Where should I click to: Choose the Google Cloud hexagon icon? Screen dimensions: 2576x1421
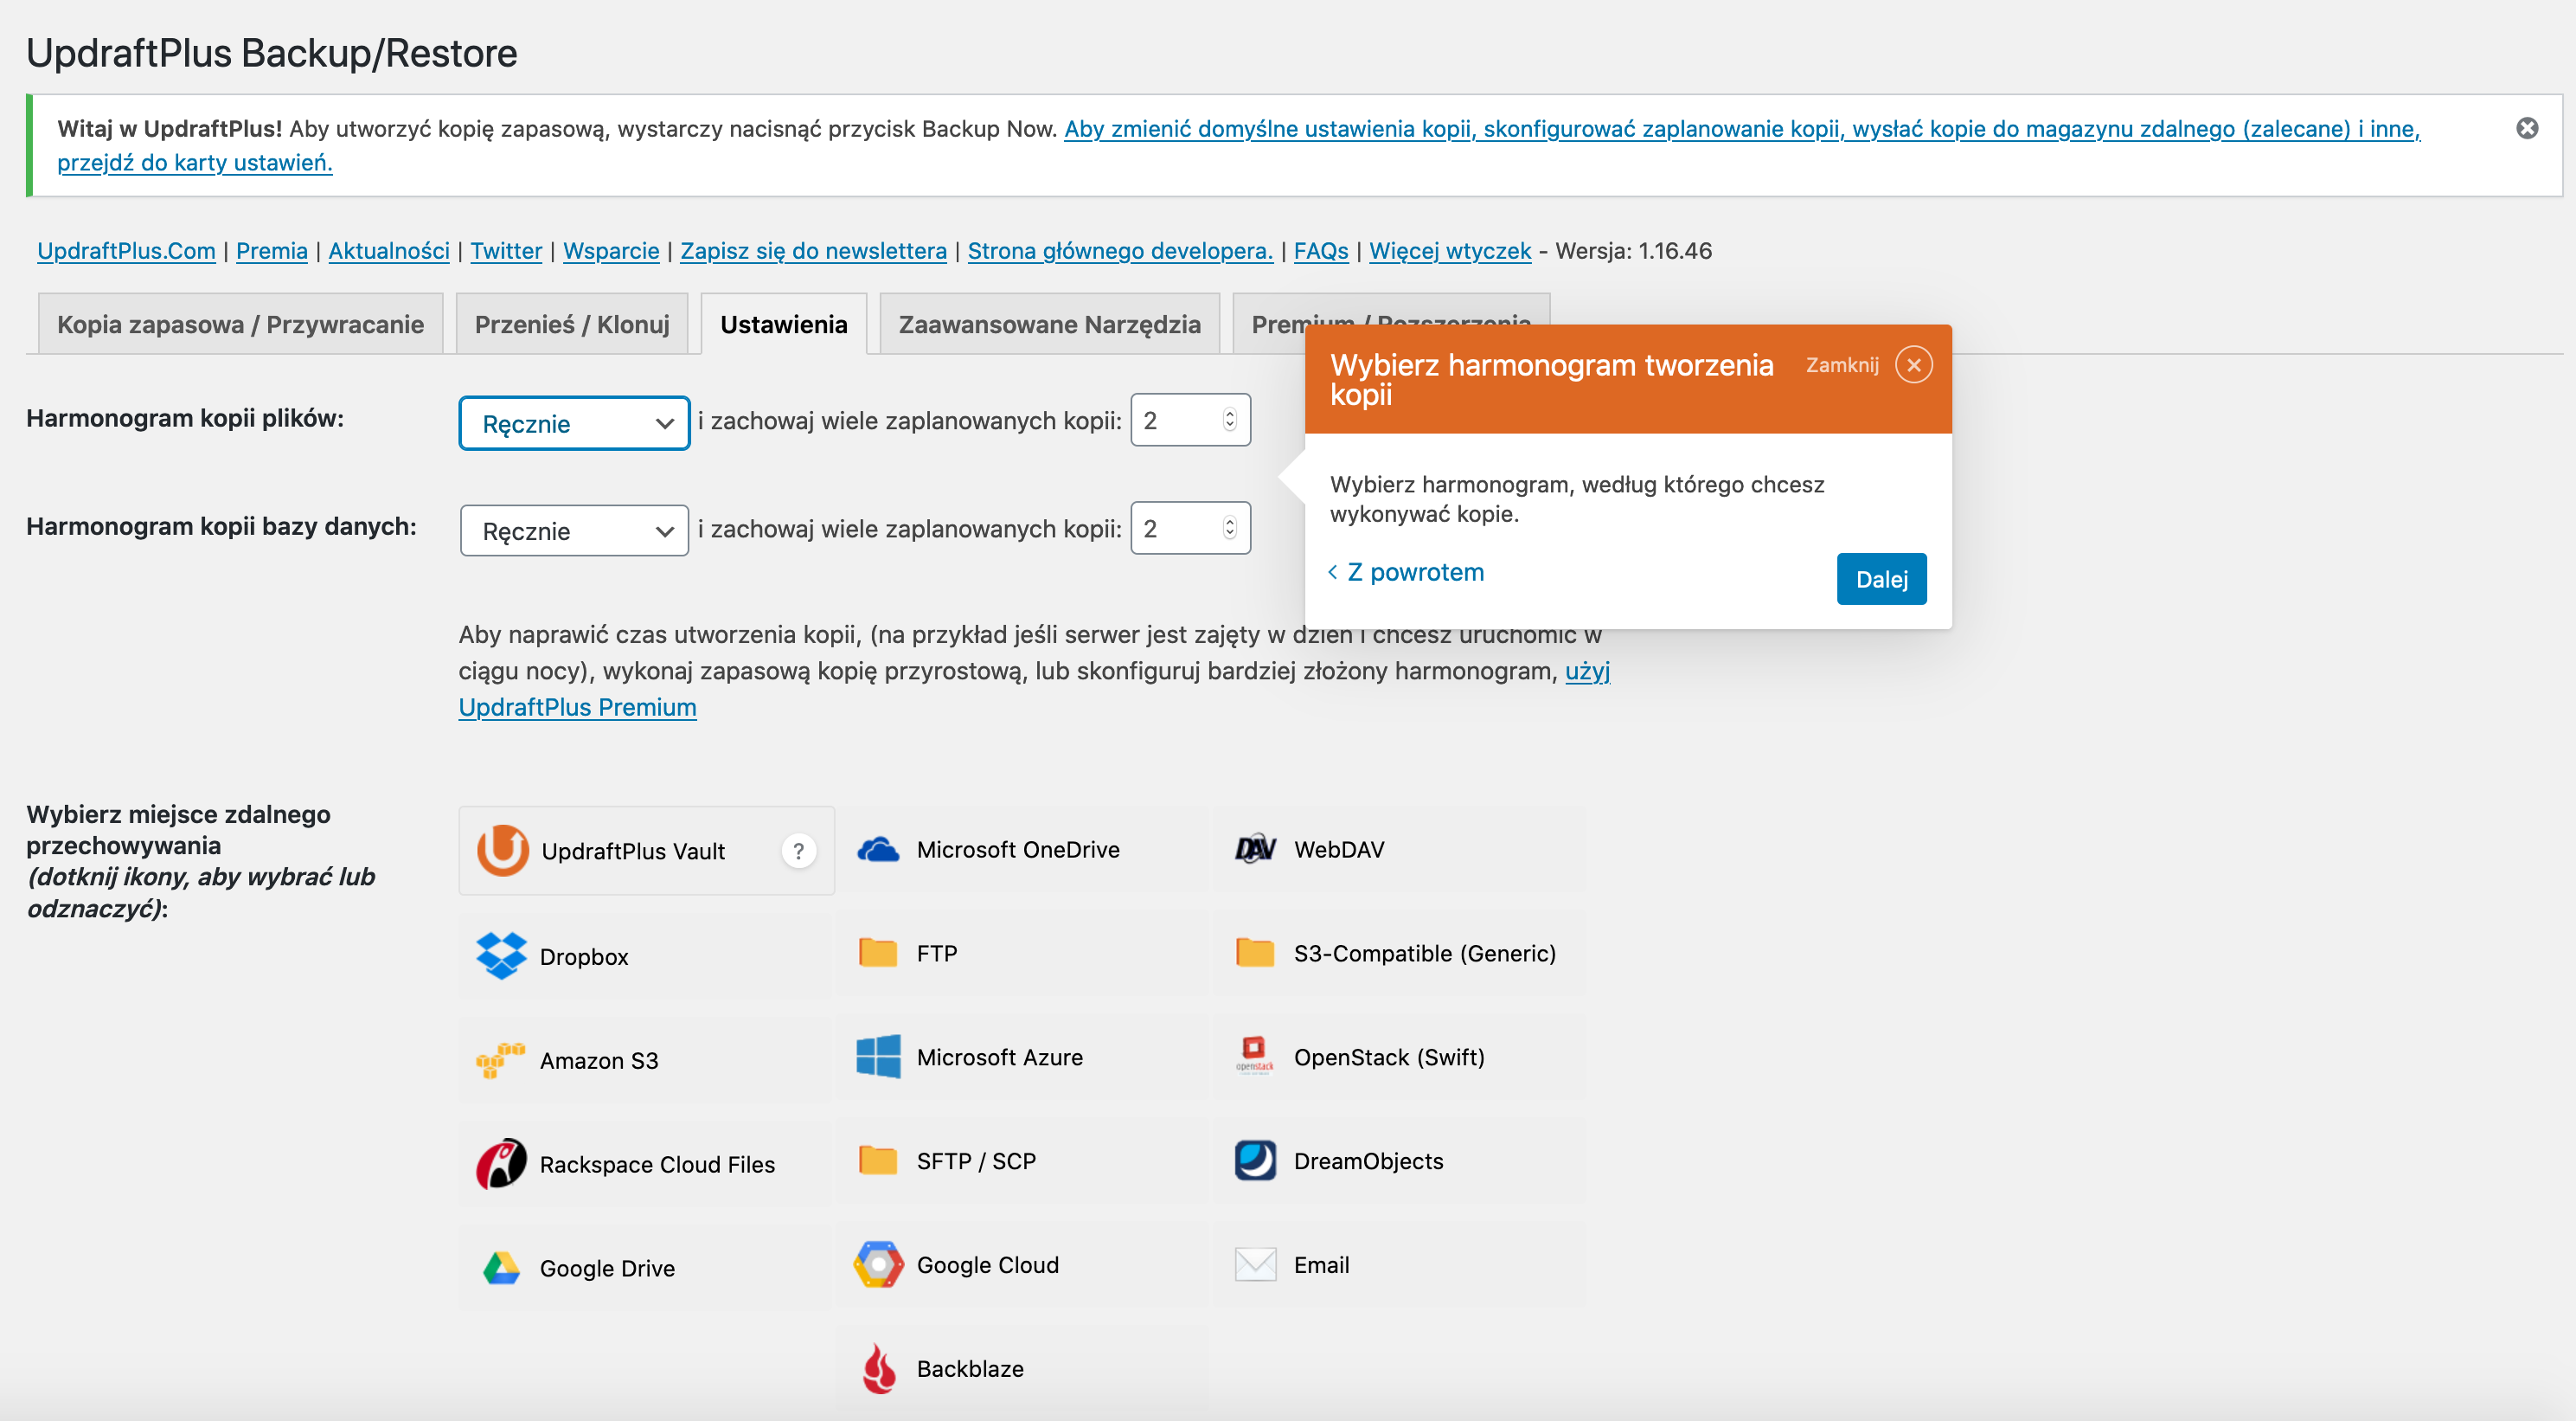[x=878, y=1265]
